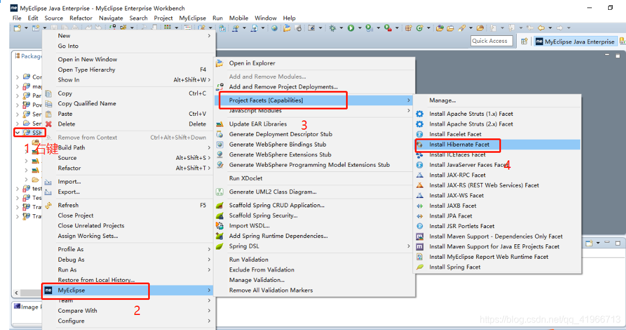Viewport: 626px width, 330px height.
Task: Click the Open Type toolbar icon
Action: pyautogui.click(x=440, y=28)
